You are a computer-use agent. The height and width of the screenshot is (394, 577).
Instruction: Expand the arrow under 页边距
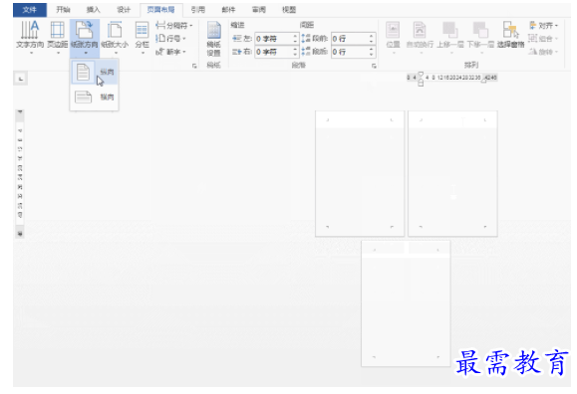(x=58, y=53)
